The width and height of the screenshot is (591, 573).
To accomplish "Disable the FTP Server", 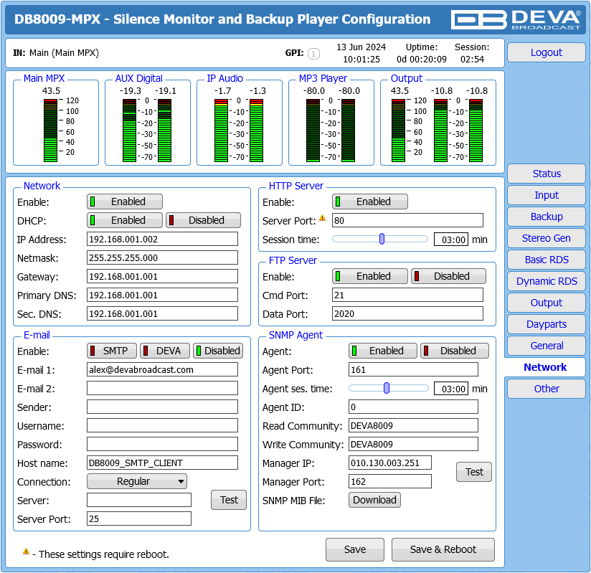I will pos(448,276).
